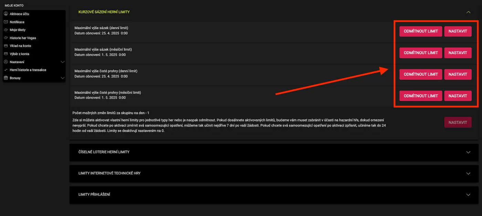Expand the Nastavení sidebar submenu chevron
Viewport: 482px width, 216px height.
pyautogui.click(x=62, y=62)
